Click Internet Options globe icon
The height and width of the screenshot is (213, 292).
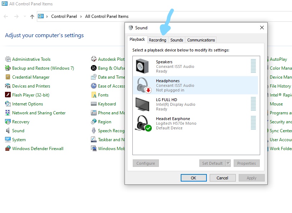point(8,104)
